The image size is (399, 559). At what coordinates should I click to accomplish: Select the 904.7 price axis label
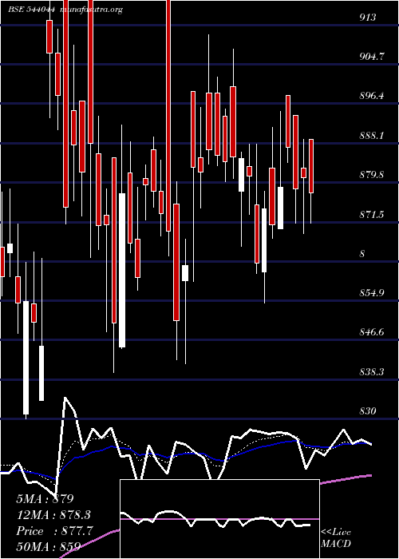coord(372,57)
